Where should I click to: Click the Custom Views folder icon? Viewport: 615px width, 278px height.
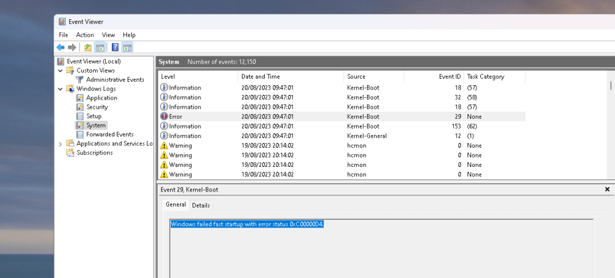[x=70, y=70]
